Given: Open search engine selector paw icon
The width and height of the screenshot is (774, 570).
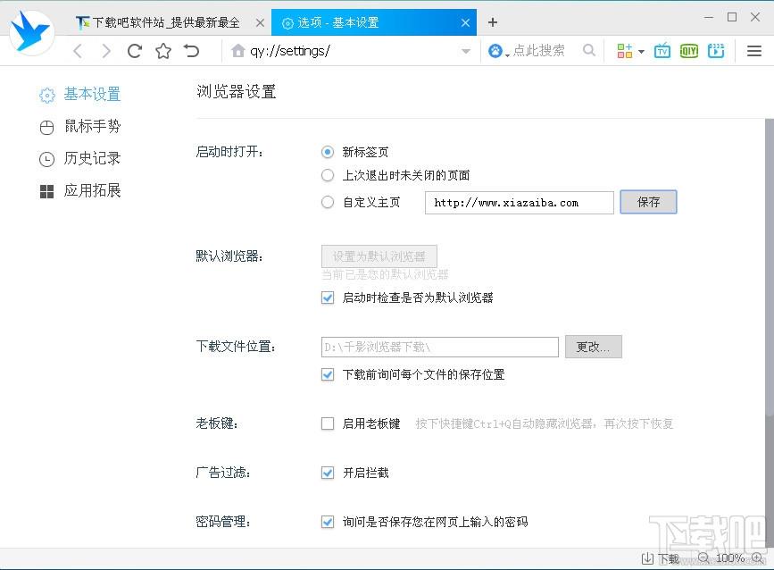Looking at the screenshot, I should pyautogui.click(x=495, y=50).
